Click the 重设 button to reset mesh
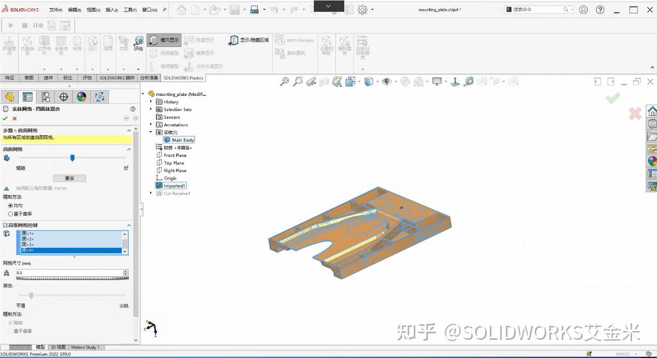 click(69, 178)
